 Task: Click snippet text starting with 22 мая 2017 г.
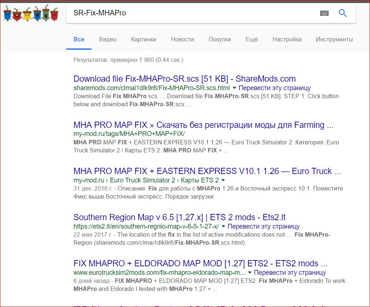tap(202, 238)
